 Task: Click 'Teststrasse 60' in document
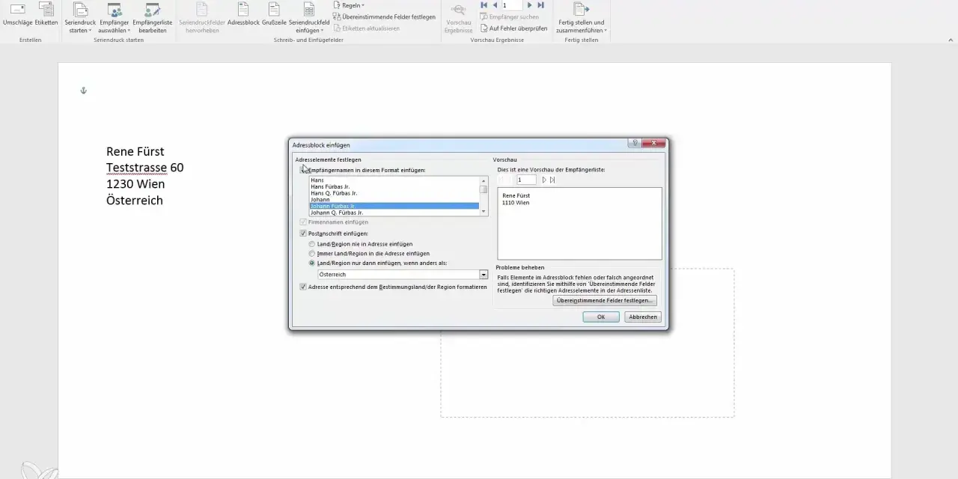145,168
